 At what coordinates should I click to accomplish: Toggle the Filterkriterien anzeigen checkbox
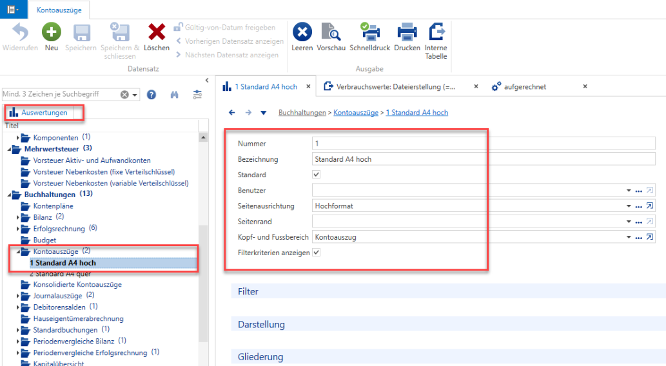[316, 253]
